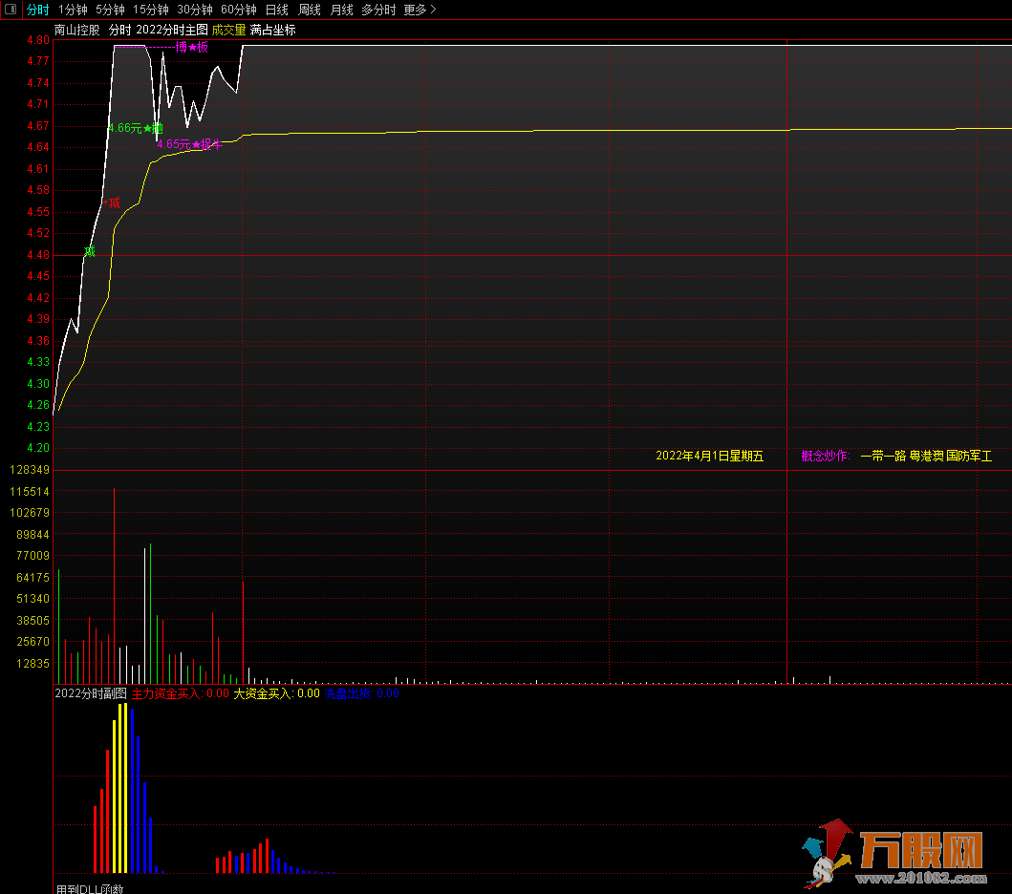Show the 多分时 multi-day view
This screenshot has height=894, width=1012.
[378, 10]
